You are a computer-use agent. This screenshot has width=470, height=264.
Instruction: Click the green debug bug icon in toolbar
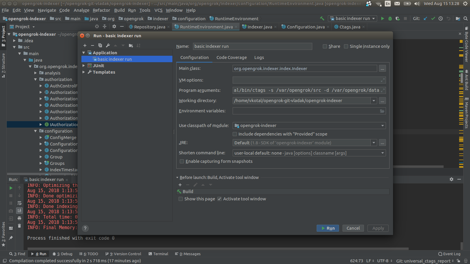(390, 18)
